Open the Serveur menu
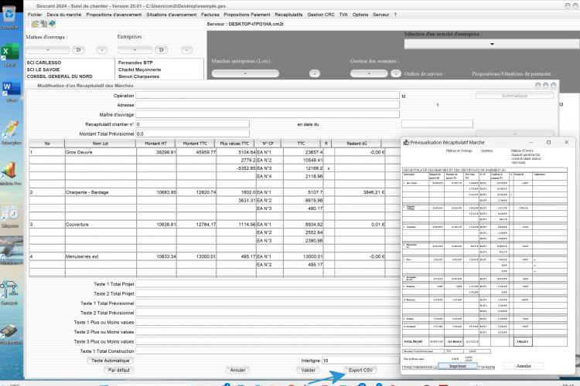This screenshot has height=386, width=580. click(381, 15)
